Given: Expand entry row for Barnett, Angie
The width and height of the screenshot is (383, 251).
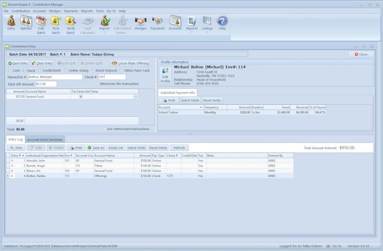Looking at the screenshot, I should tap(11, 165).
